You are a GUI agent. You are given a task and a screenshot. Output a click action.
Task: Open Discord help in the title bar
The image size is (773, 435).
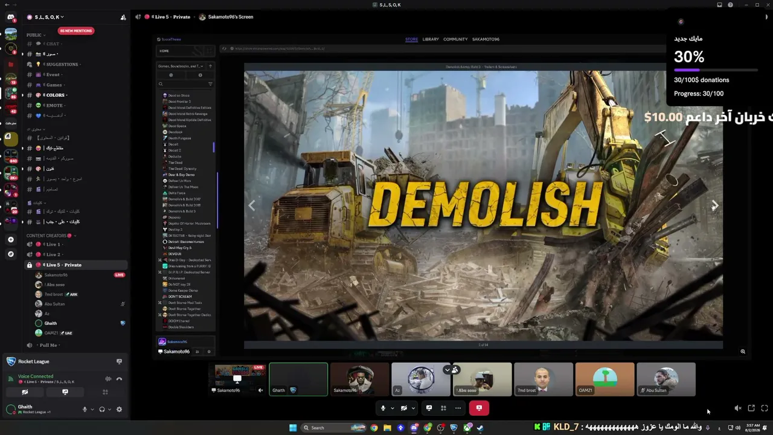click(730, 5)
